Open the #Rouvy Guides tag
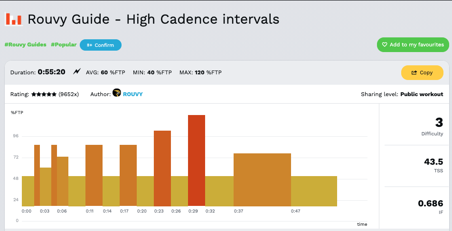This screenshot has width=452, height=231. point(26,44)
